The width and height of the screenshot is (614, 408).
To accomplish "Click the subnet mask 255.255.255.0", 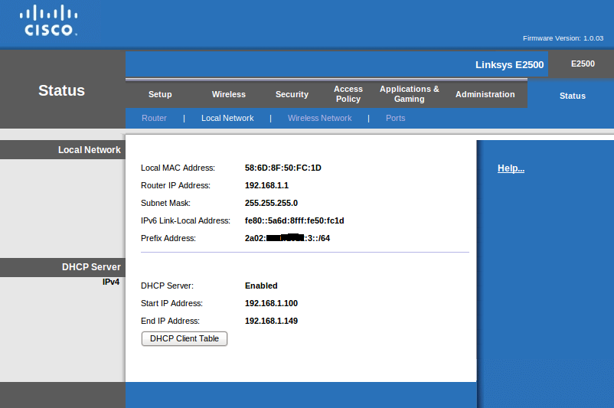I will [x=271, y=203].
